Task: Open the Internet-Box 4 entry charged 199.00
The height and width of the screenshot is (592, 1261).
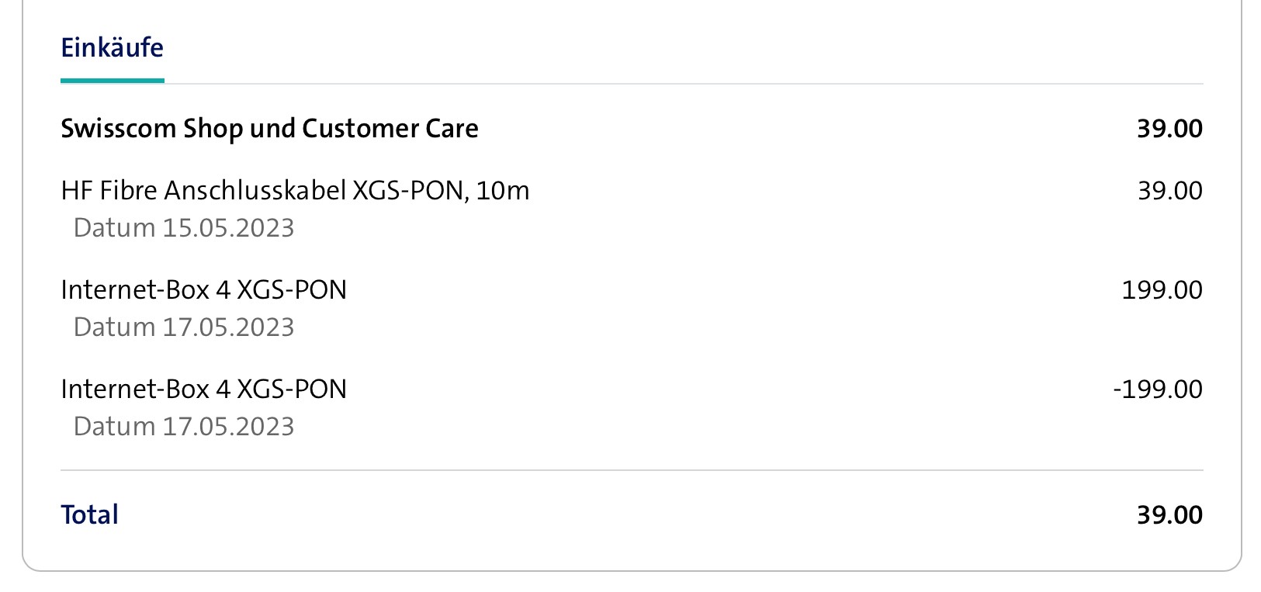Action: pyautogui.click(x=203, y=290)
